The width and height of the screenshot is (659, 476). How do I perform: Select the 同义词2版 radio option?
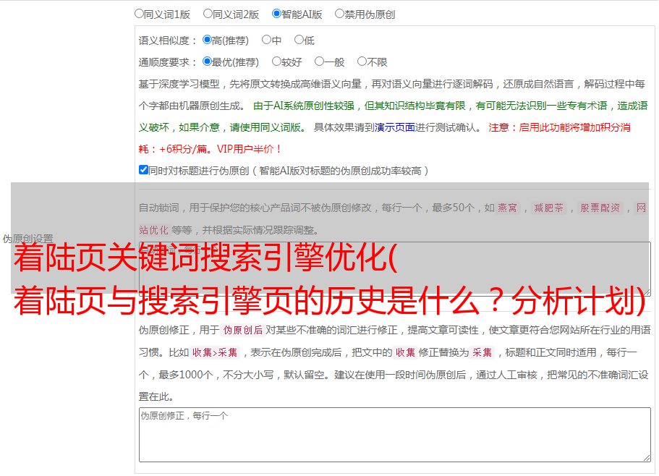pos(208,14)
